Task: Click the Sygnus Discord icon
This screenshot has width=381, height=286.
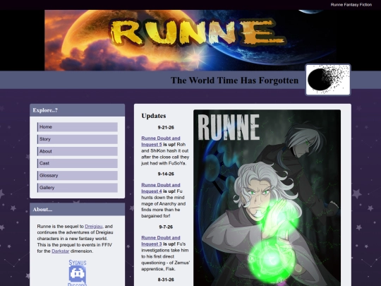Action: (x=78, y=273)
